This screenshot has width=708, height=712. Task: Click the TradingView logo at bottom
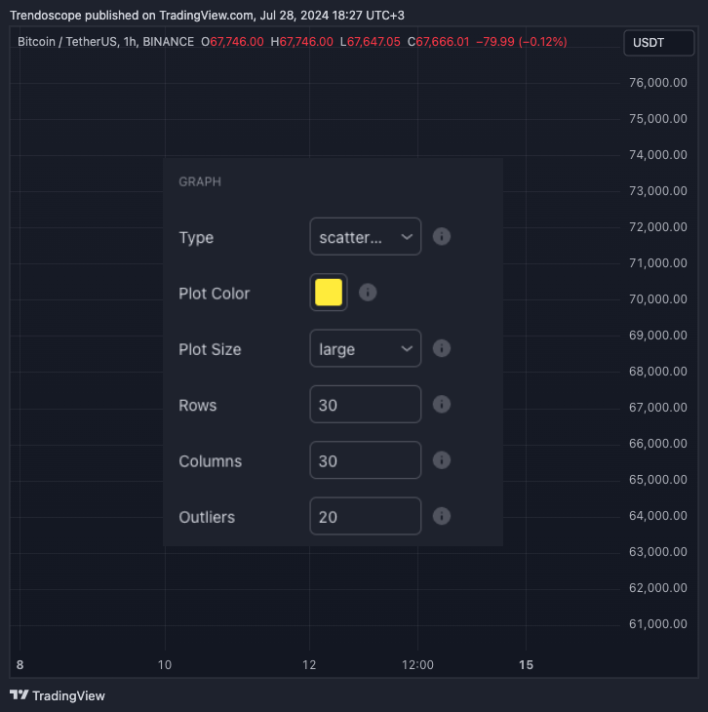click(58, 695)
